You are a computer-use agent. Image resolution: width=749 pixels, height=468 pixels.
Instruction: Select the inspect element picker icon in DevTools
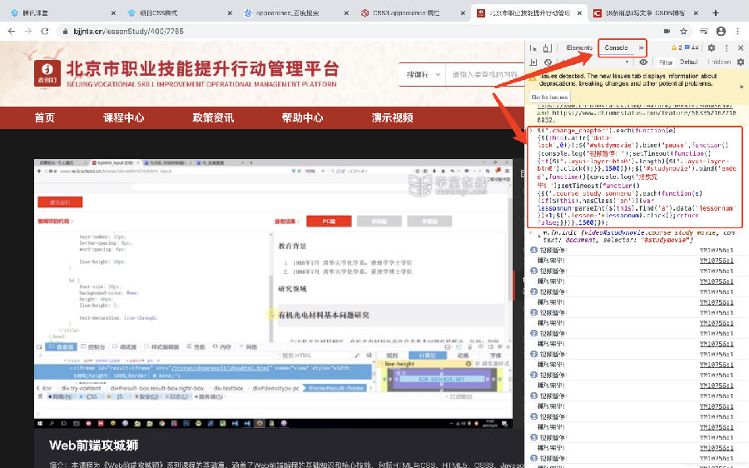coord(533,47)
